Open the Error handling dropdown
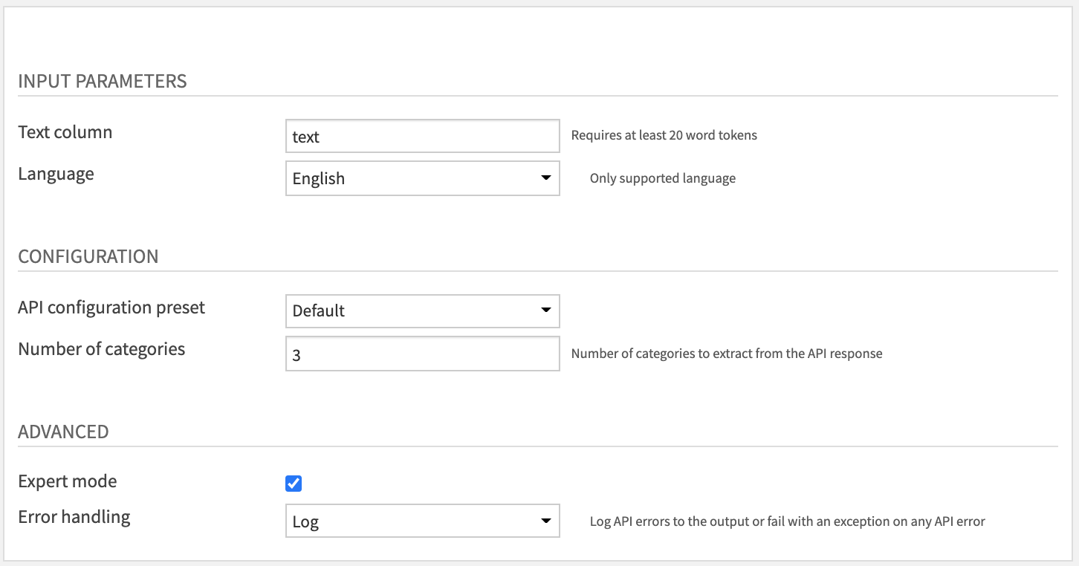Image resolution: width=1079 pixels, height=566 pixels. pos(422,521)
